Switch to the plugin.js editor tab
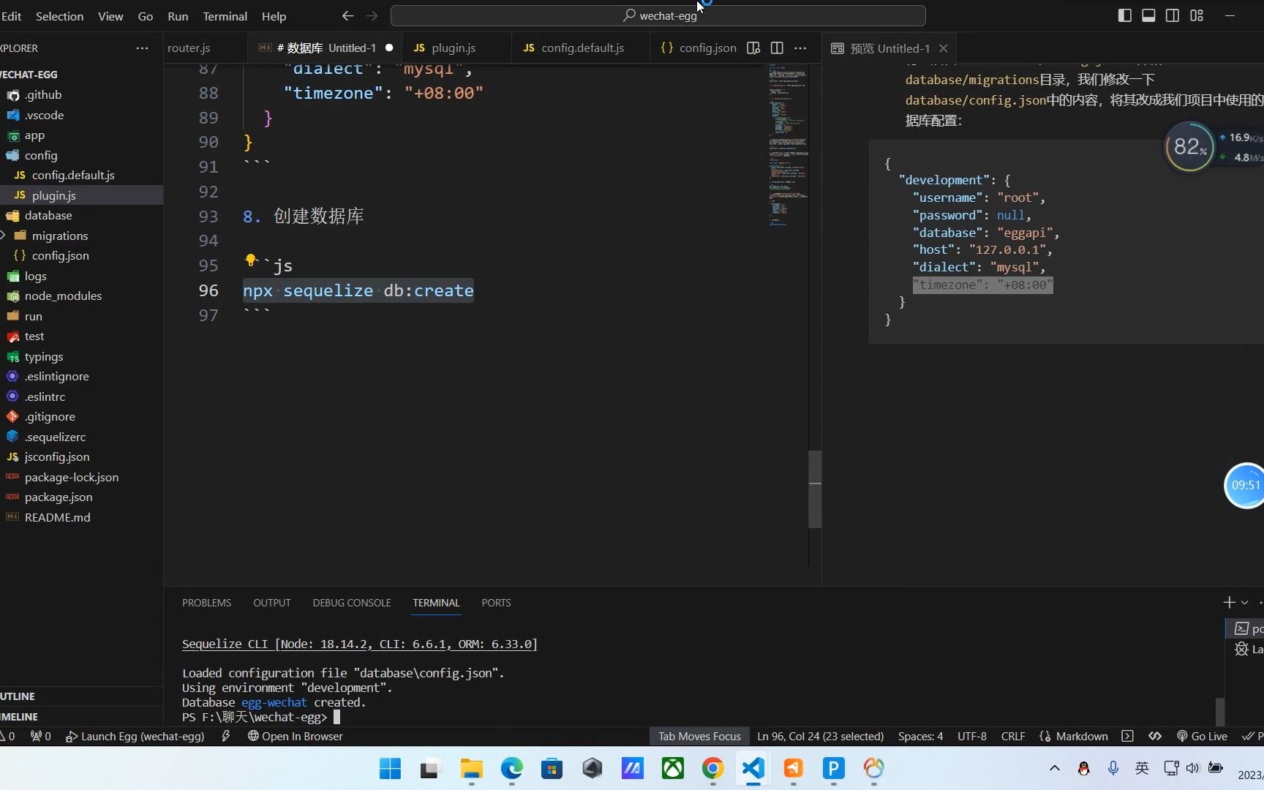 [x=454, y=48]
